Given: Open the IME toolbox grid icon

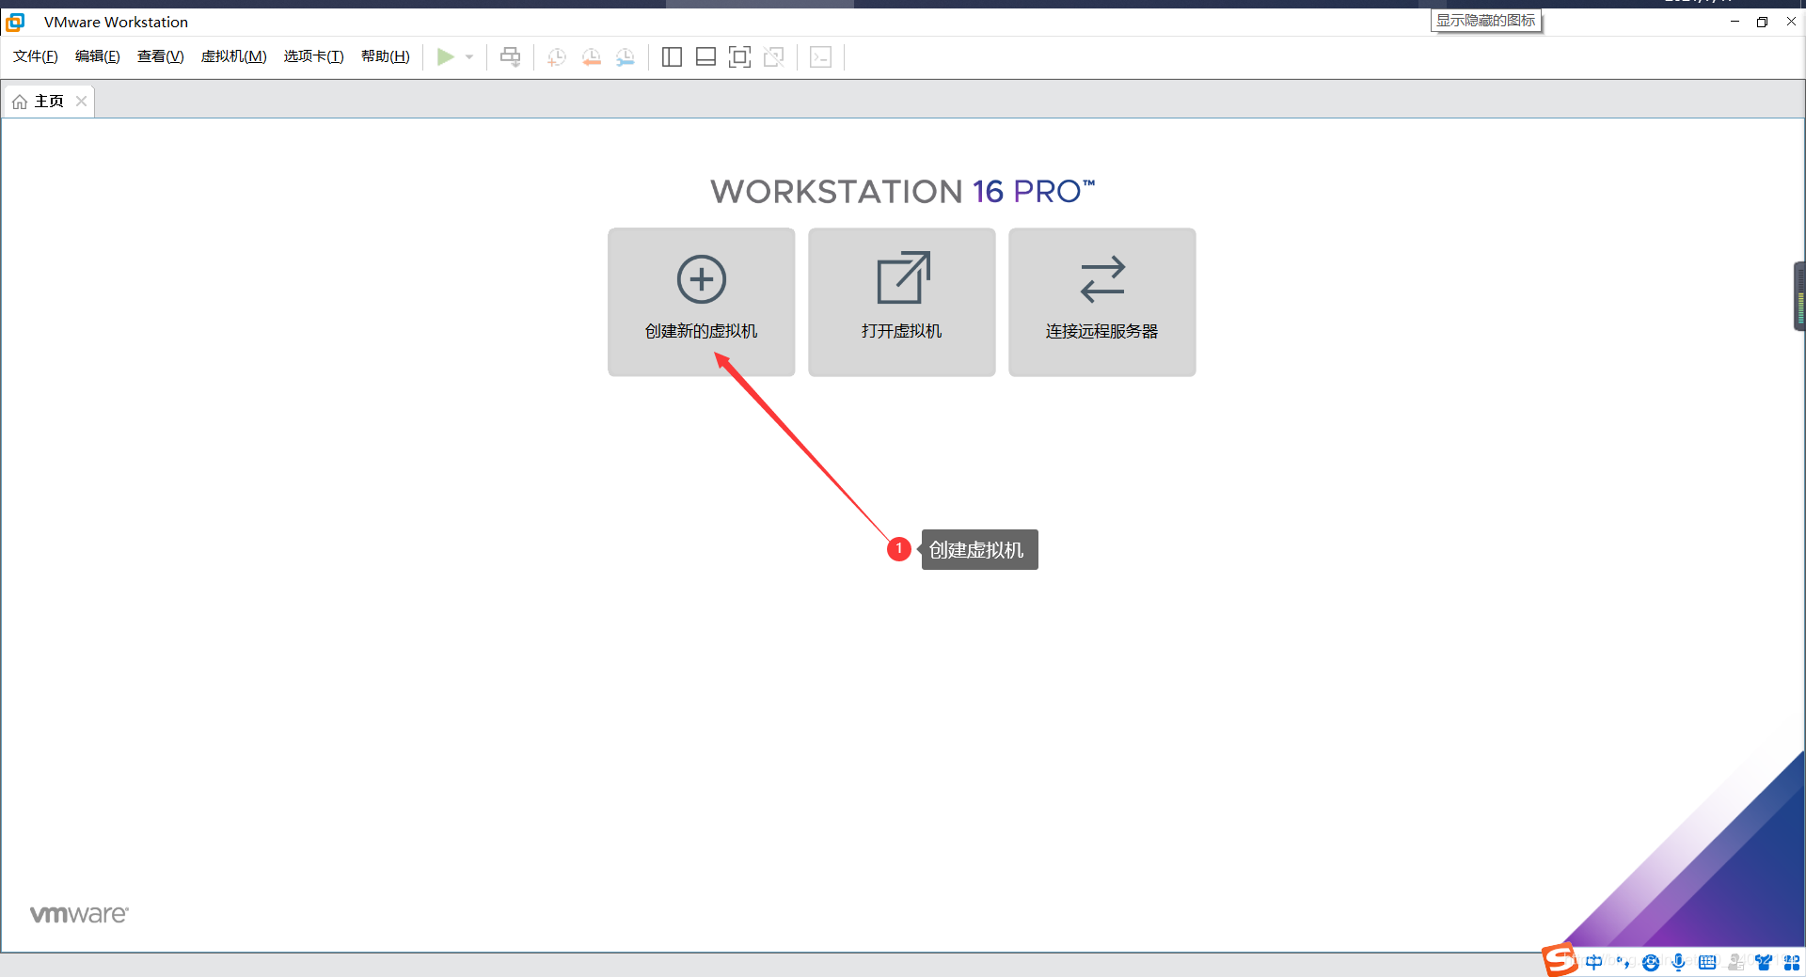Looking at the screenshot, I should (x=1792, y=962).
